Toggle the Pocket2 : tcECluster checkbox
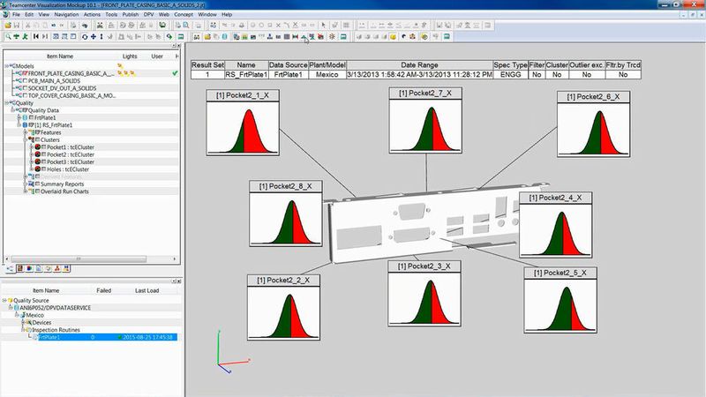 (x=43, y=154)
